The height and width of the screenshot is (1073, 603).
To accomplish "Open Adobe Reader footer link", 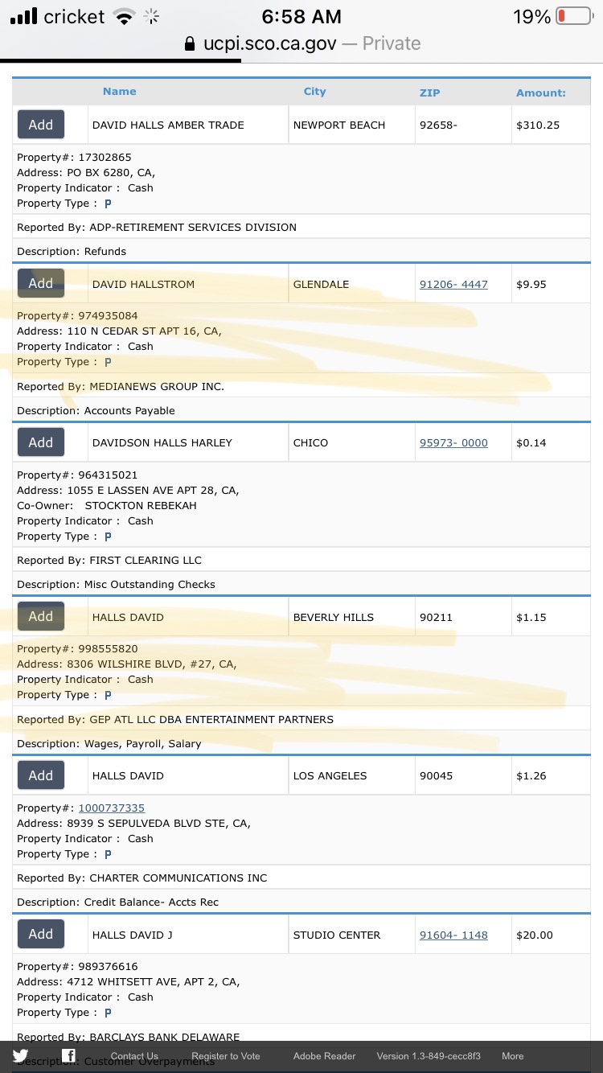I will [324, 1056].
